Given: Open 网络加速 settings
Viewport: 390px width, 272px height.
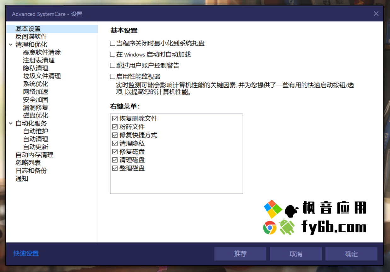Looking at the screenshot, I should pyautogui.click(x=36, y=92).
